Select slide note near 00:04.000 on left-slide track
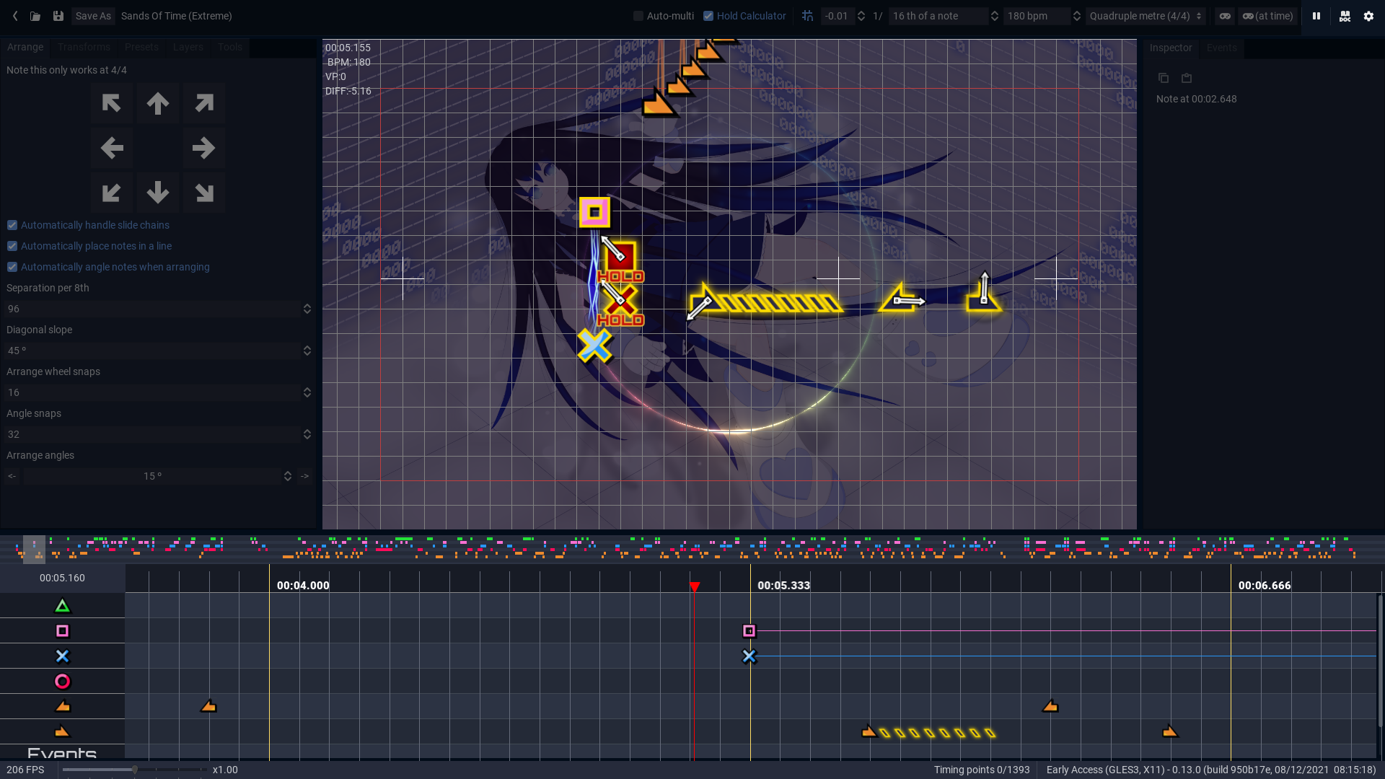 [208, 706]
